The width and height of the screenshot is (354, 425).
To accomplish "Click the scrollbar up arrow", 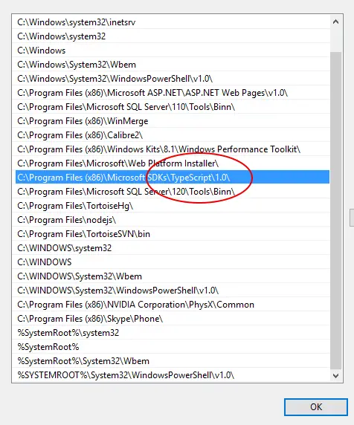I will (335, 22).
